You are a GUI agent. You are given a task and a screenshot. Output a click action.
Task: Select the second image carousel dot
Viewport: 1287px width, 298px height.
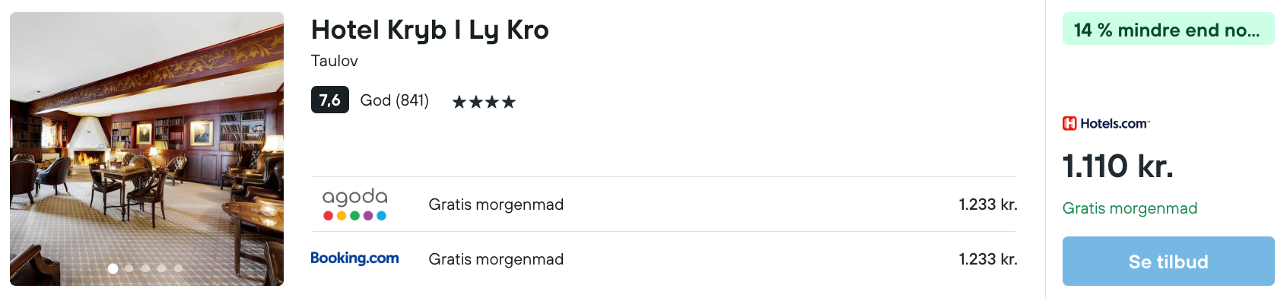129,268
